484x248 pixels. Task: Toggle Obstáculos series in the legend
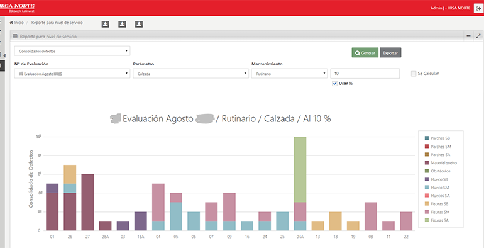[x=437, y=171]
